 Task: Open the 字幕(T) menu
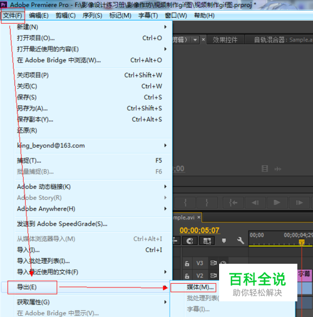148,16
